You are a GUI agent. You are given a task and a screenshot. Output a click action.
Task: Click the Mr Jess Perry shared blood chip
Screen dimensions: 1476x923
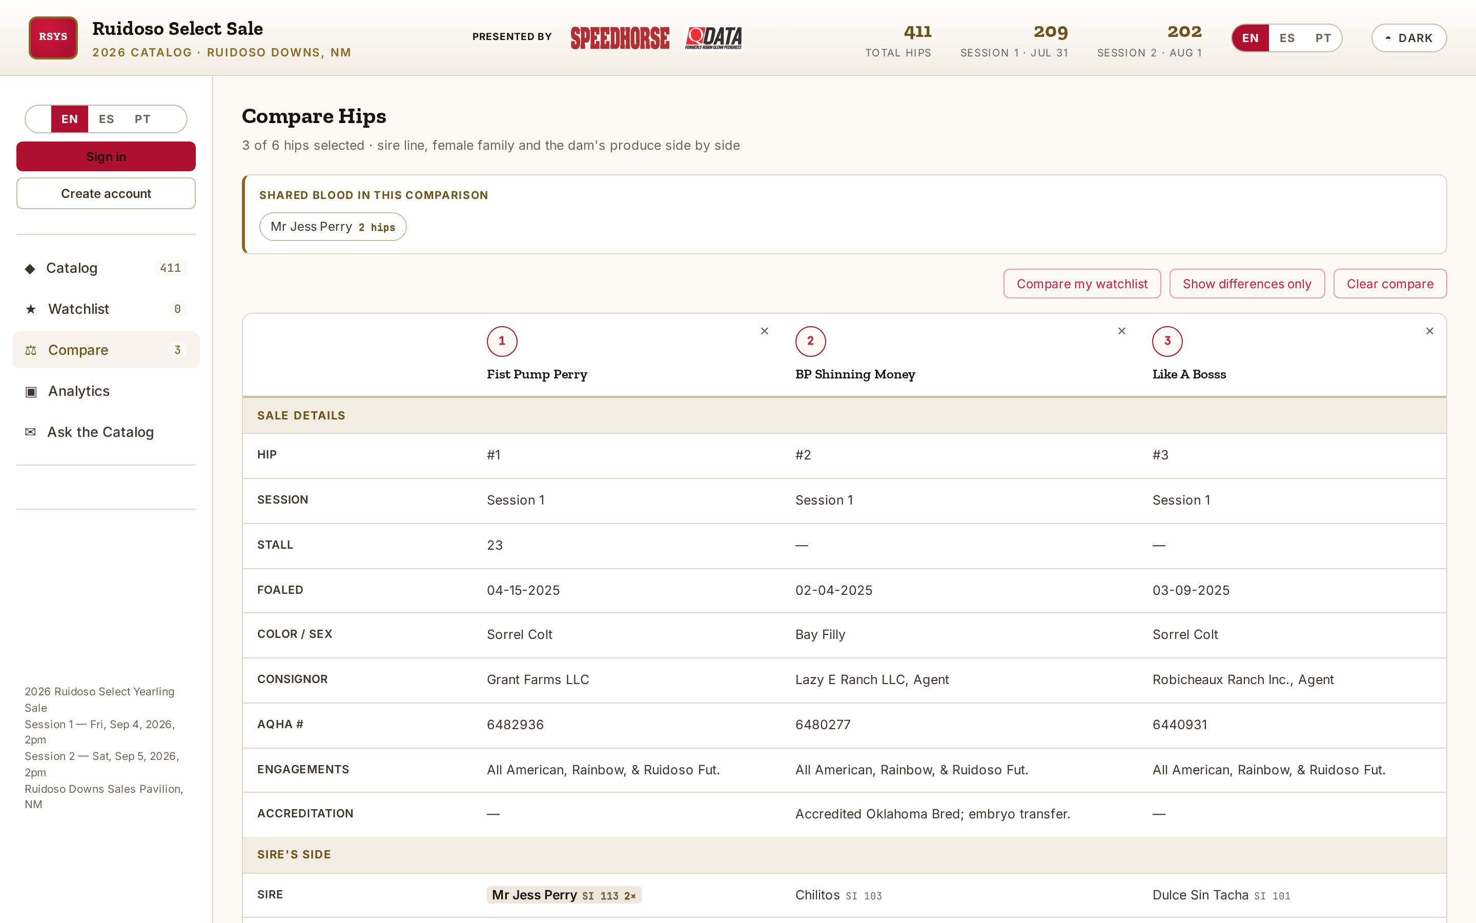click(x=333, y=227)
